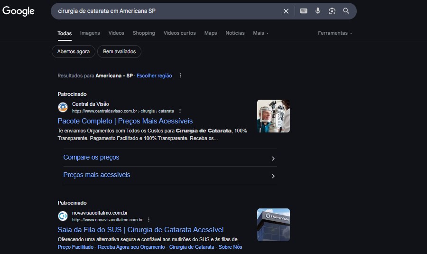This screenshot has width=427, height=254.
Task: Open three-dot menu beside Escolher região
Action: pos(181,75)
